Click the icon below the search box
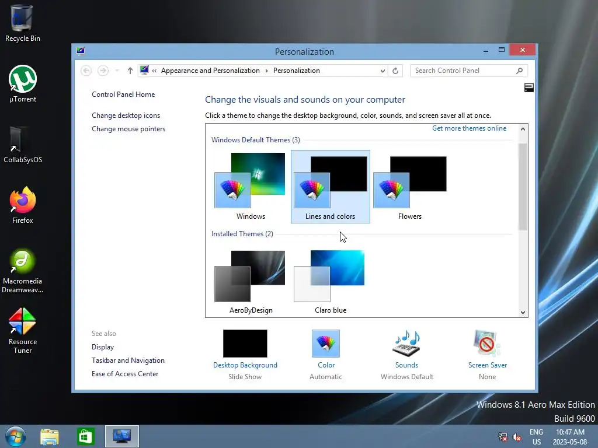 (x=529, y=87)
